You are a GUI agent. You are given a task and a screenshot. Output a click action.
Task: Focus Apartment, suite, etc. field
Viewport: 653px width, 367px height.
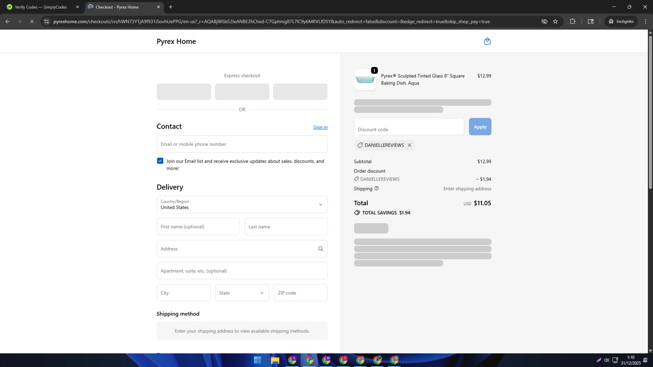tap(242, 270)
